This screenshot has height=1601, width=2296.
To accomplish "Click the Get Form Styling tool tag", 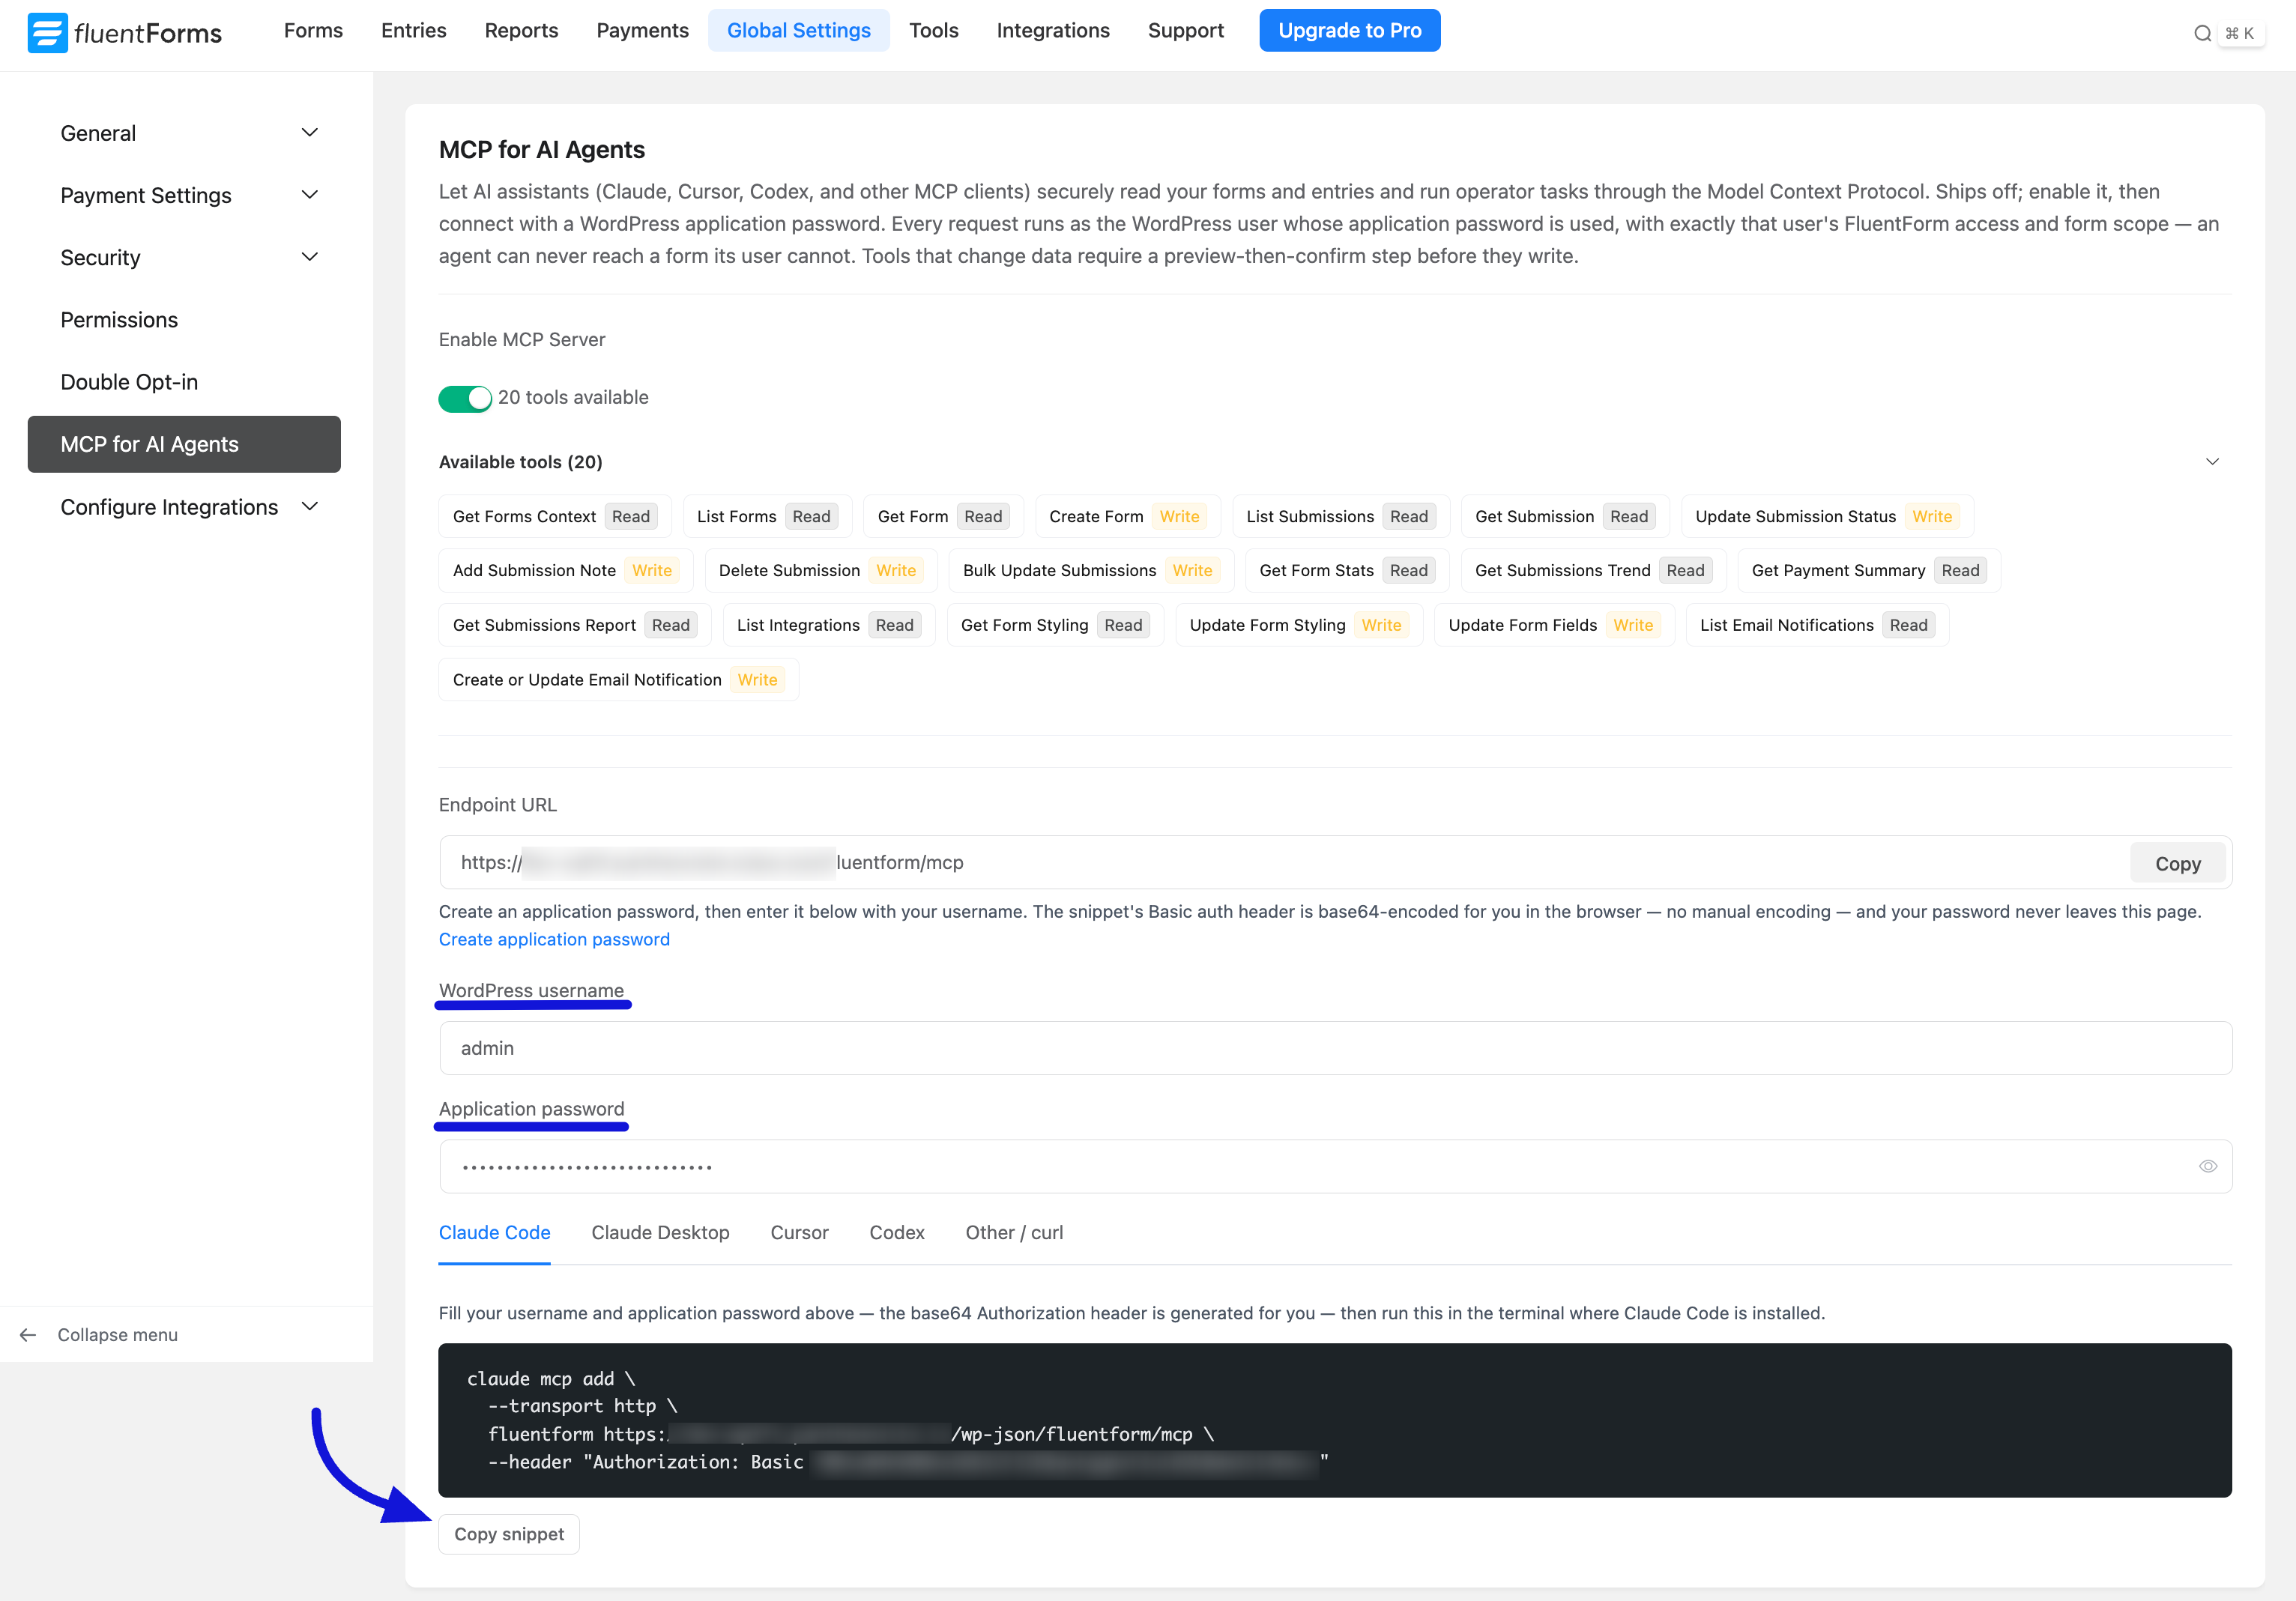I will tap(1055, 625).
